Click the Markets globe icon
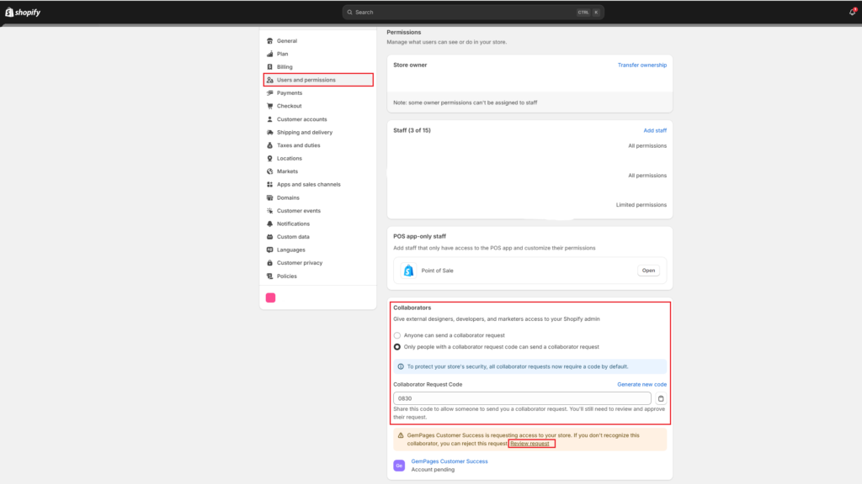This screenshot has height=484, width=862. (271, 171)
